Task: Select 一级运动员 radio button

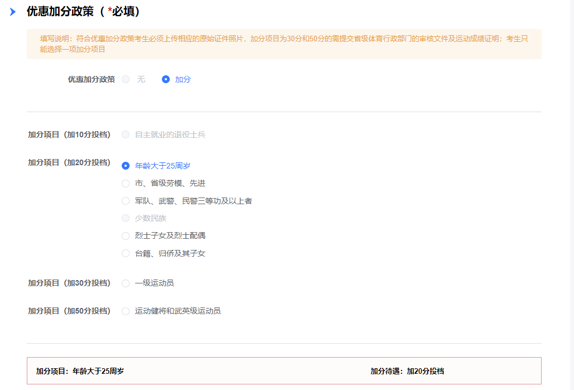Action: point(126,283)
